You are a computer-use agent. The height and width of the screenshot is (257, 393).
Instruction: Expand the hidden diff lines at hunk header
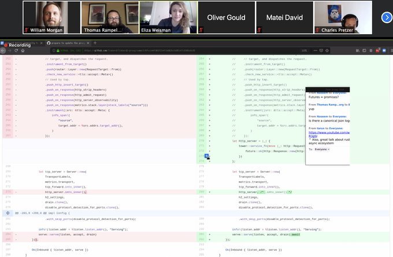pyautogui.click(x=8, y=213)
